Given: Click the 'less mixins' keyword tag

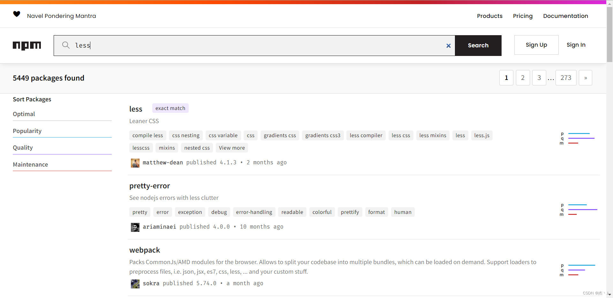Looking at the screenshot, I should pyautogui.click(x=433, y=135).
